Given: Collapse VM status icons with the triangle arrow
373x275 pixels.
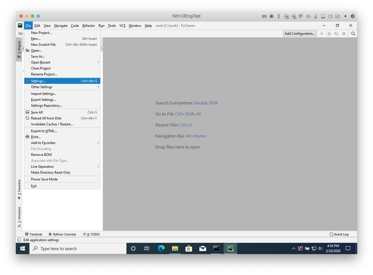Looking at the screenshot, I should pyautogui.click(x=345, y=16).
